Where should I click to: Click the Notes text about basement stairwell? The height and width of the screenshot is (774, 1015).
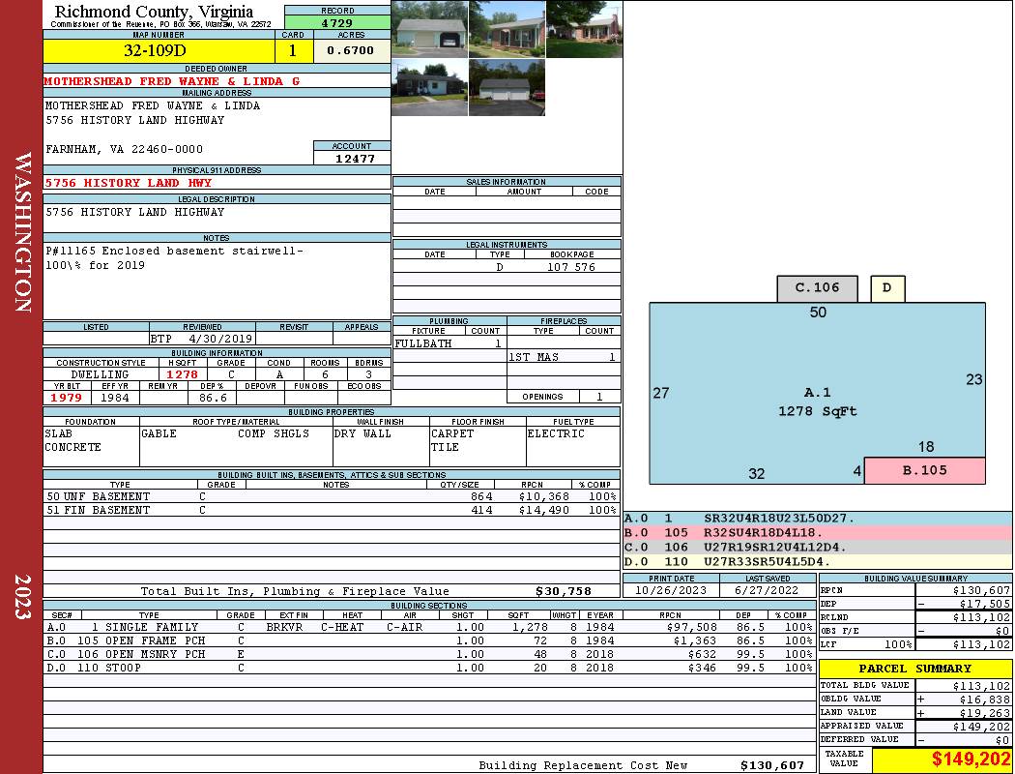(x=174, y=258)
